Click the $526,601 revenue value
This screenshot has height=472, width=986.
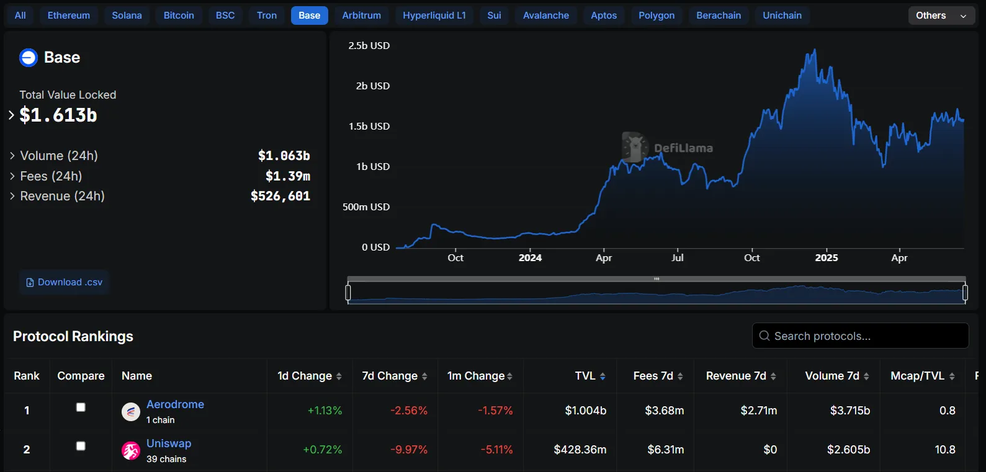tap(280, 196)
